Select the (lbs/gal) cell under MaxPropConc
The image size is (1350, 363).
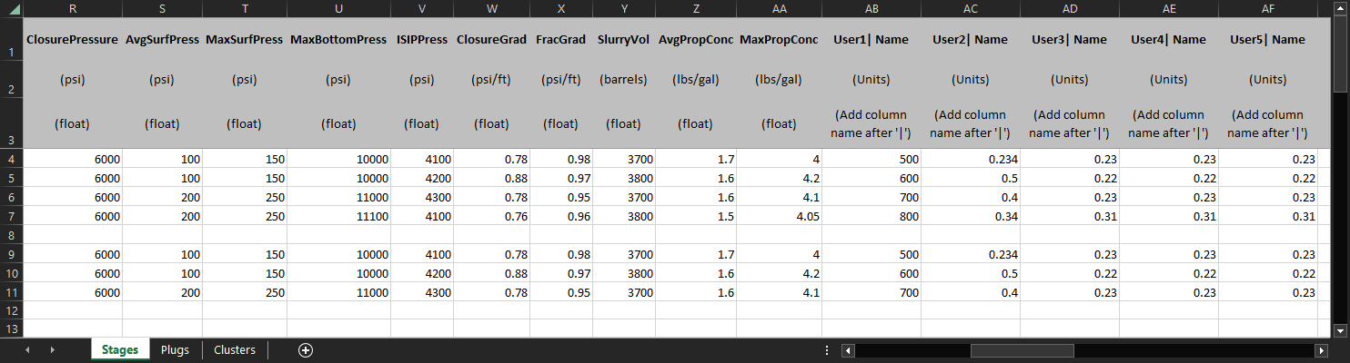point(779,79)
